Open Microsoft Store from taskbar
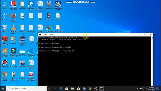The image size is (161, 91). click(67, 89)
